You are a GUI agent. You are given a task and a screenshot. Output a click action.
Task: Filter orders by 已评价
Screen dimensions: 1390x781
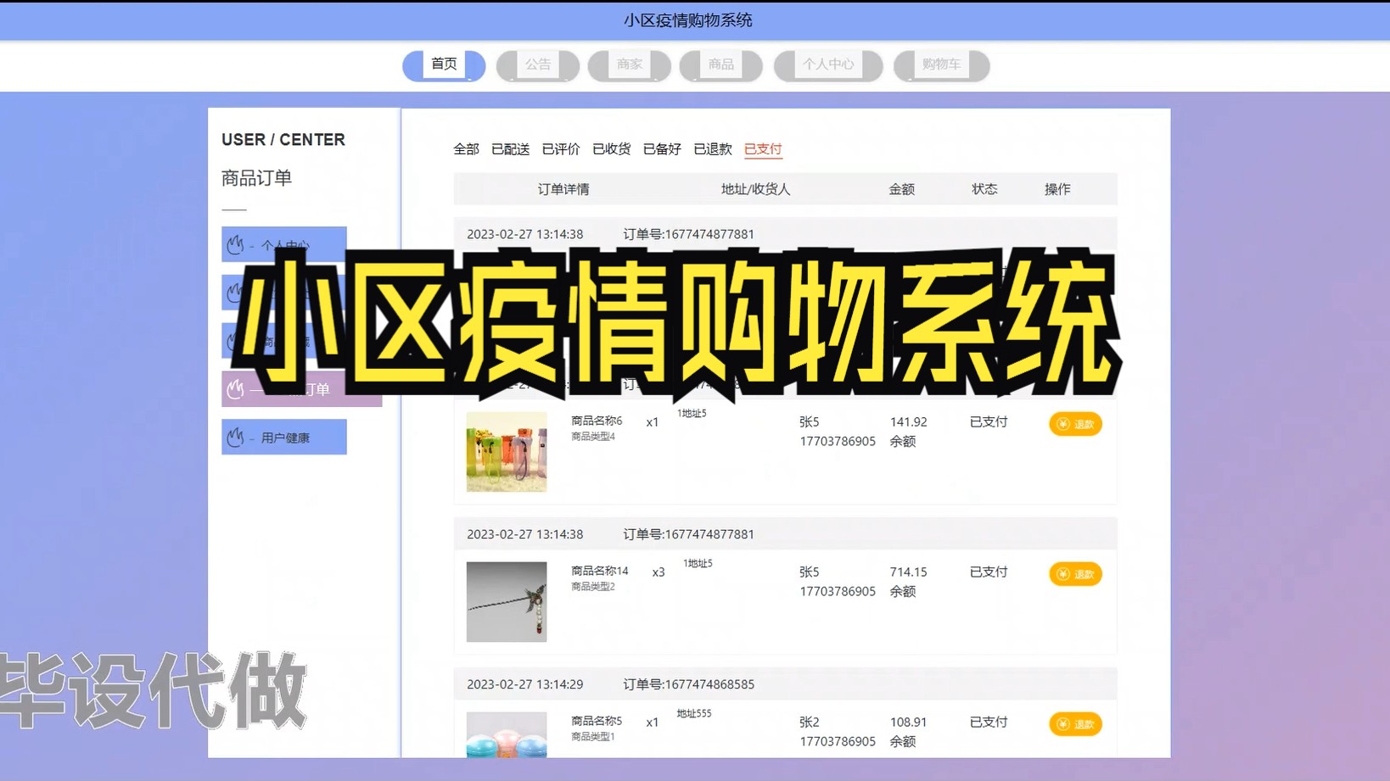click(561, 149)
